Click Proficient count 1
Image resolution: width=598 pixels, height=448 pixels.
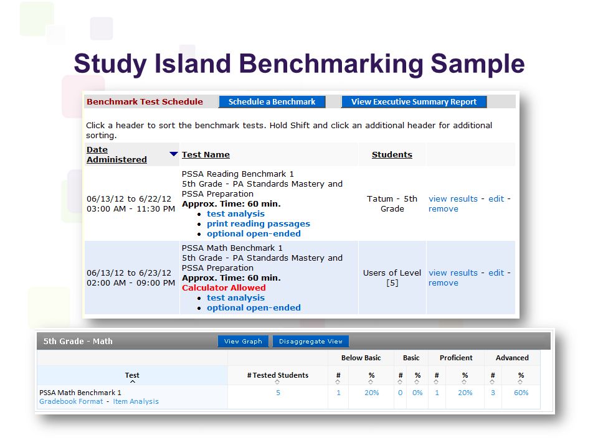click(x=437, y=393)
